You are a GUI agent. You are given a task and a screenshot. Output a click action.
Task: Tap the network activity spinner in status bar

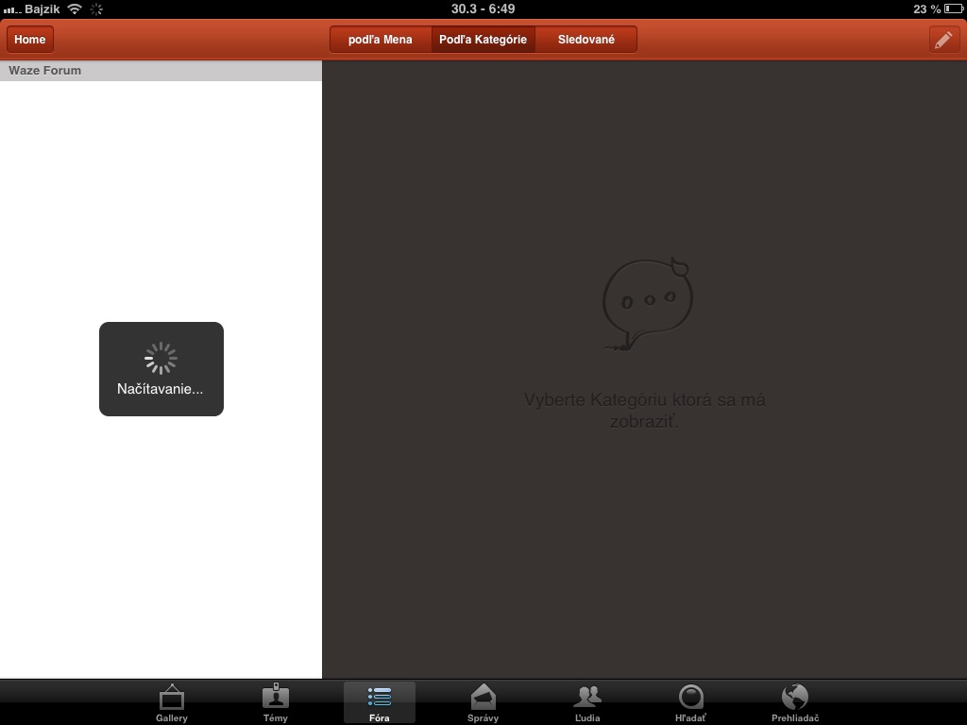pyautogui.click(x=96, y=9)
